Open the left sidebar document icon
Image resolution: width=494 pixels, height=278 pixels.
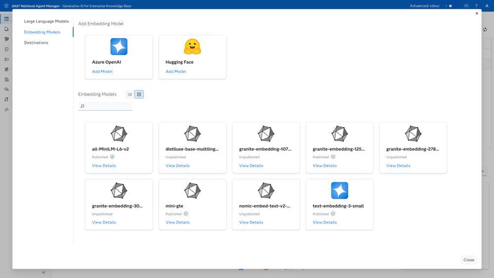point(6,29)
